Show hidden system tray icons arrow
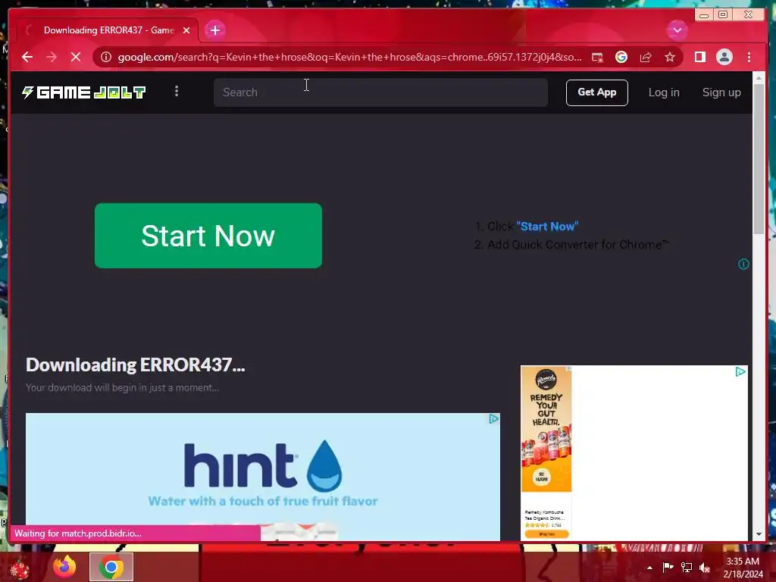The image size is (776, 582). 649,568
